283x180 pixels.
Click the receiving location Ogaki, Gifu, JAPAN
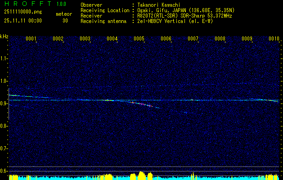point(185,10)
